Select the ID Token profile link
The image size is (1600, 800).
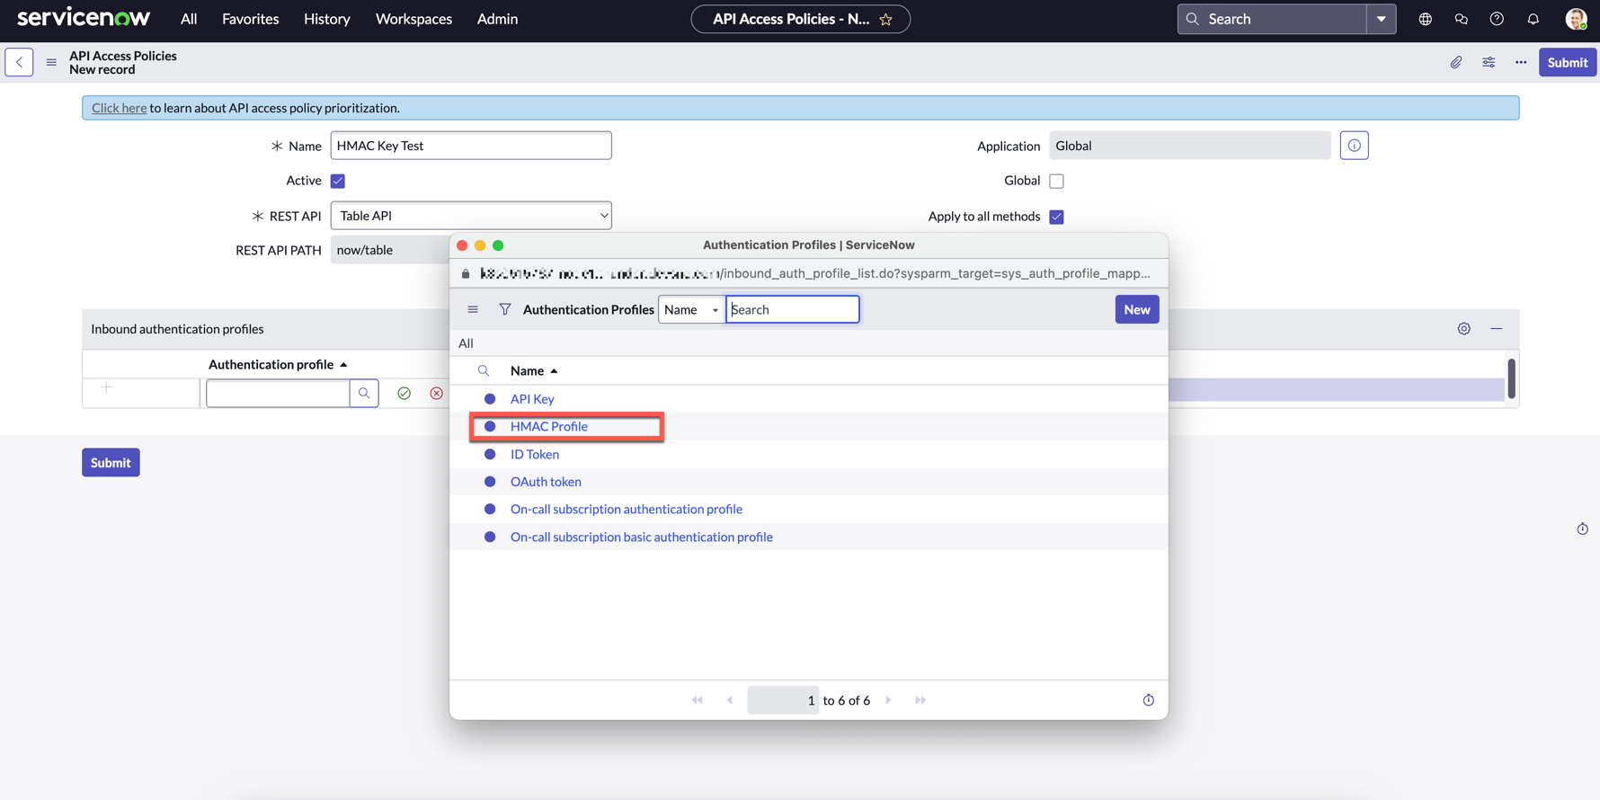pyautogui.click(x=535, y=454)
